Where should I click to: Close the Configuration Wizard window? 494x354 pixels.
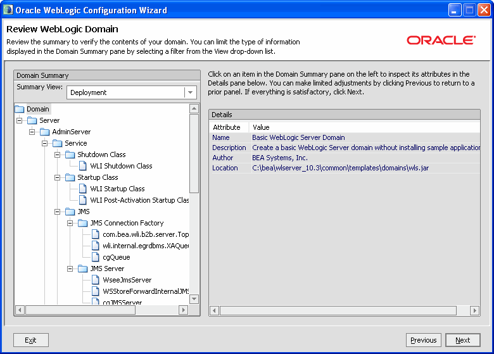pyautogui.click(x=484, y=10)
